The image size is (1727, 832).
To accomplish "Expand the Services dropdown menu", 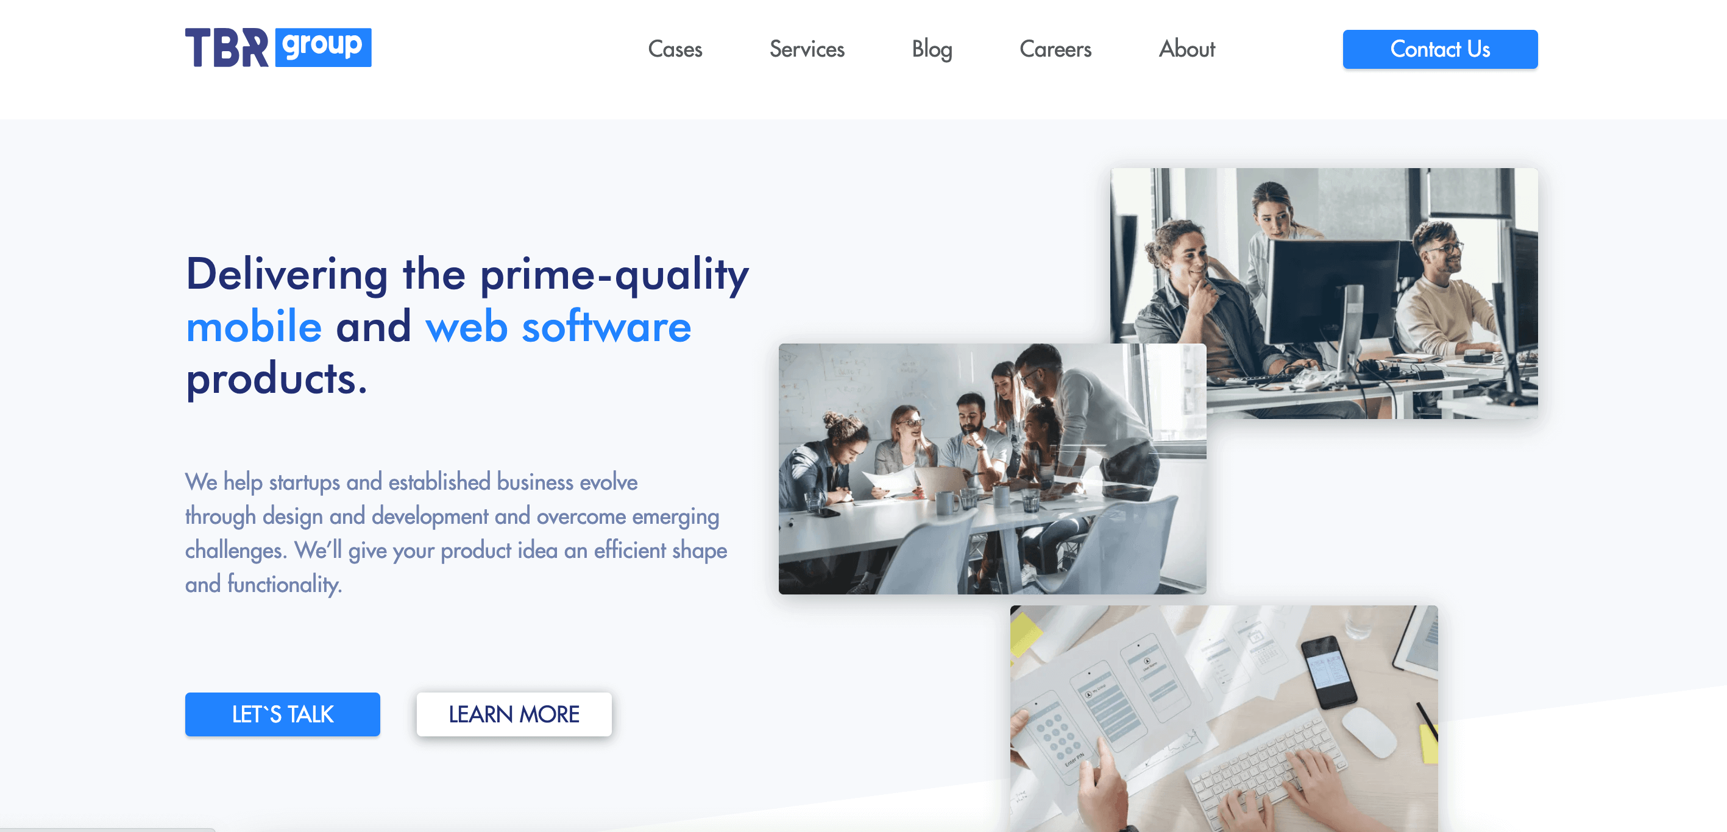I will tap(807, 48).
